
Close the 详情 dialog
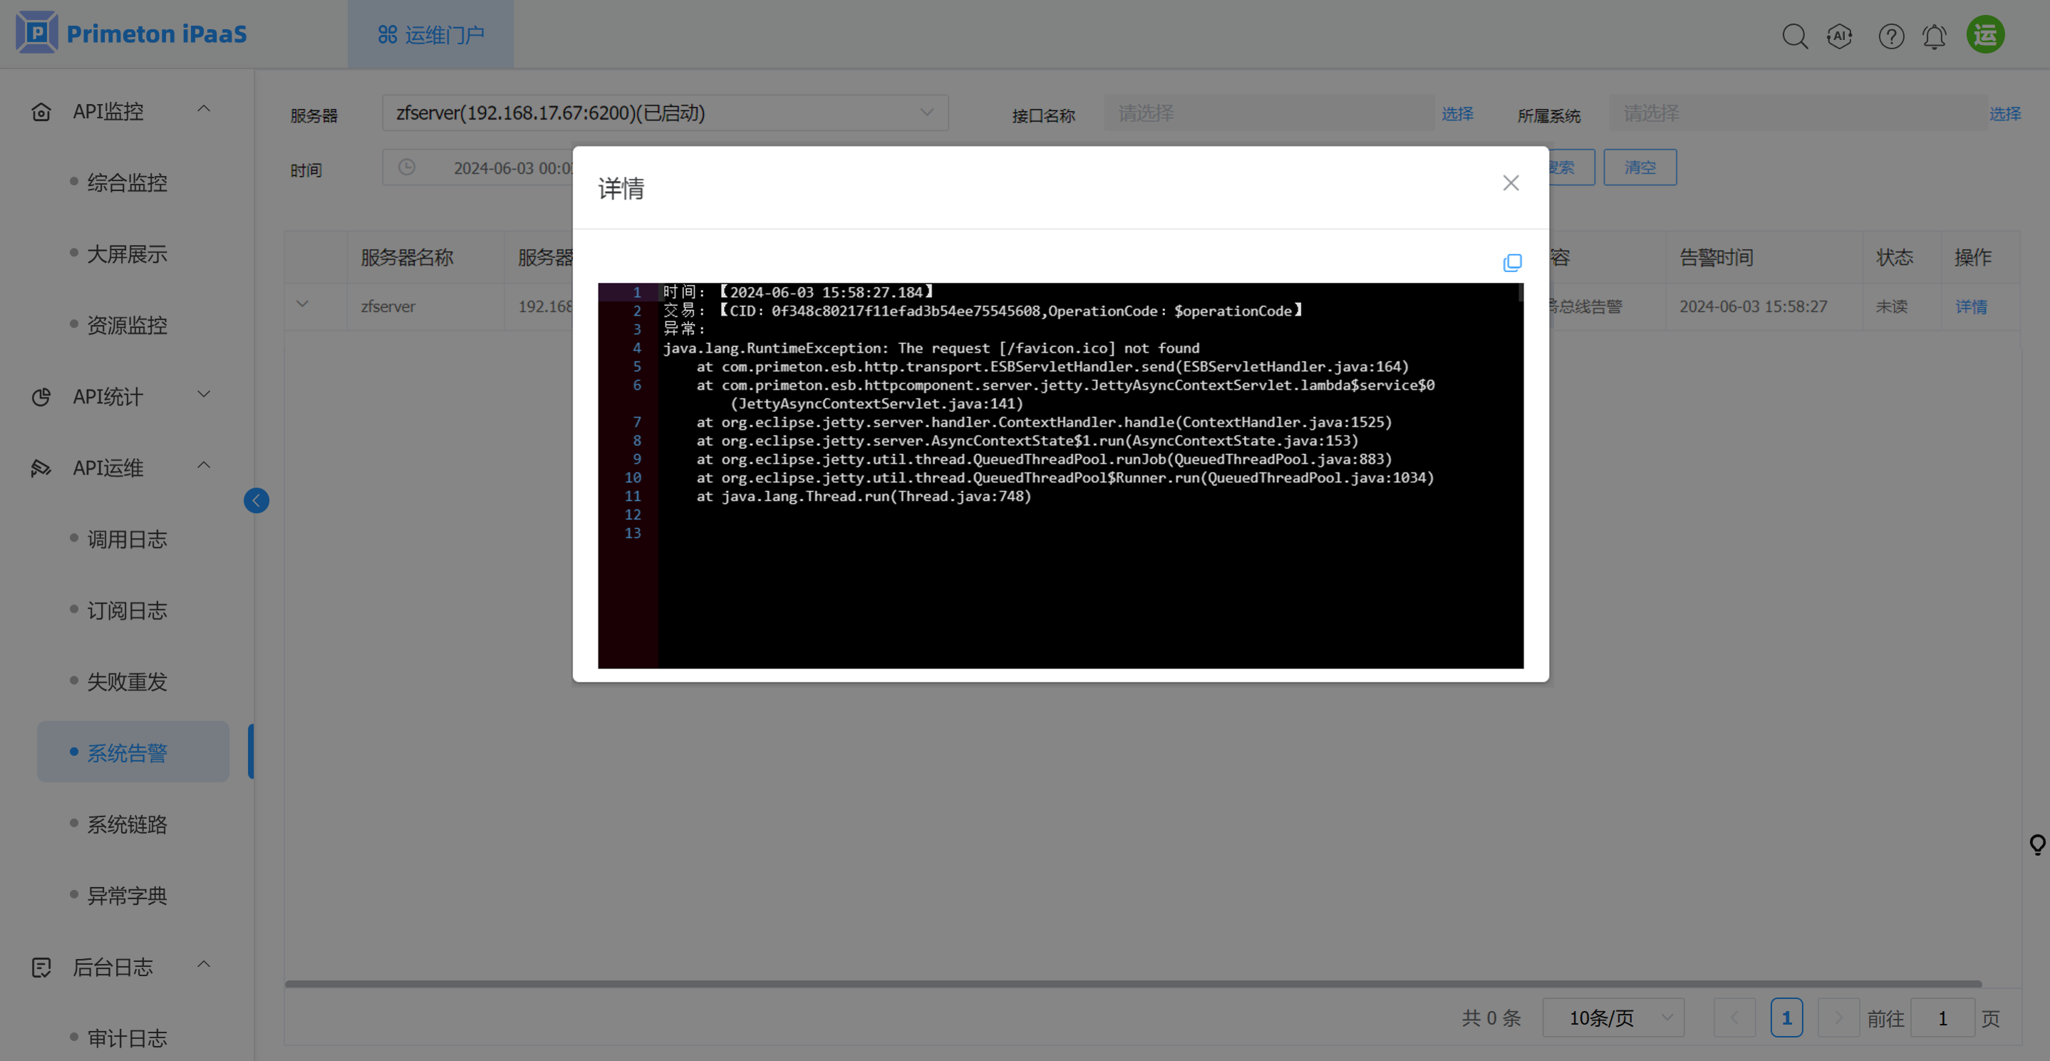tap(1510, 183)
